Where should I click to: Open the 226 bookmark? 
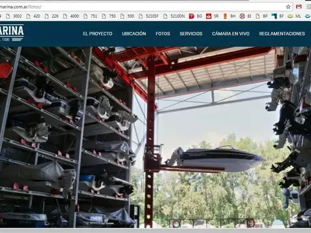[x=52, y=16]
